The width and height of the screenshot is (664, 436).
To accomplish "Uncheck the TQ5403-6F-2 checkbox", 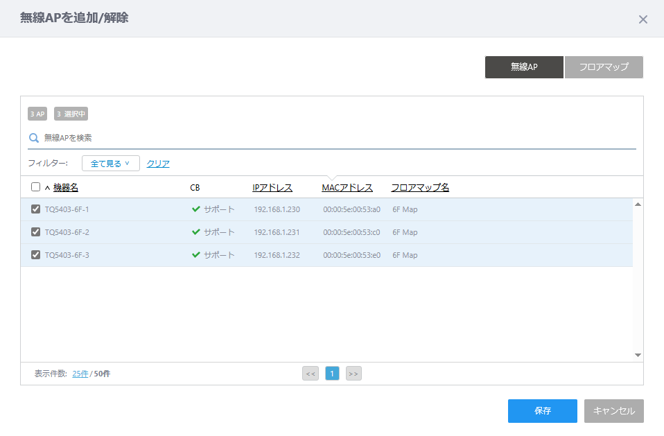I will tap(35, 232).
